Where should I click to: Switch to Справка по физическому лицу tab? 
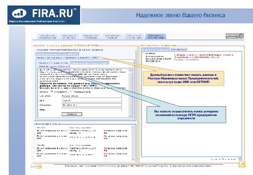coord(90,63)
